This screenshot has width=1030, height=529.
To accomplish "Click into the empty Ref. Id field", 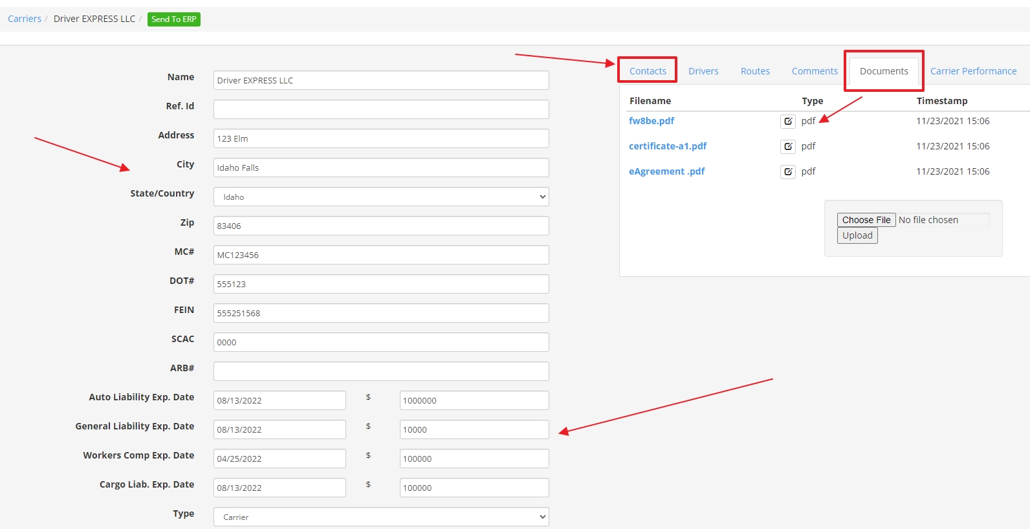I will pos(380,109).
